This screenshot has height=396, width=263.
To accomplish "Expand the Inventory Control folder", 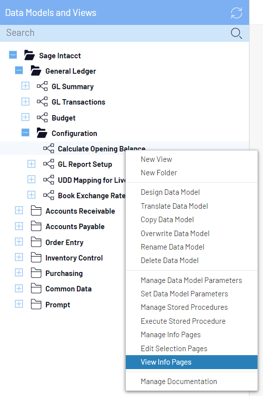I will coord(19,258).
